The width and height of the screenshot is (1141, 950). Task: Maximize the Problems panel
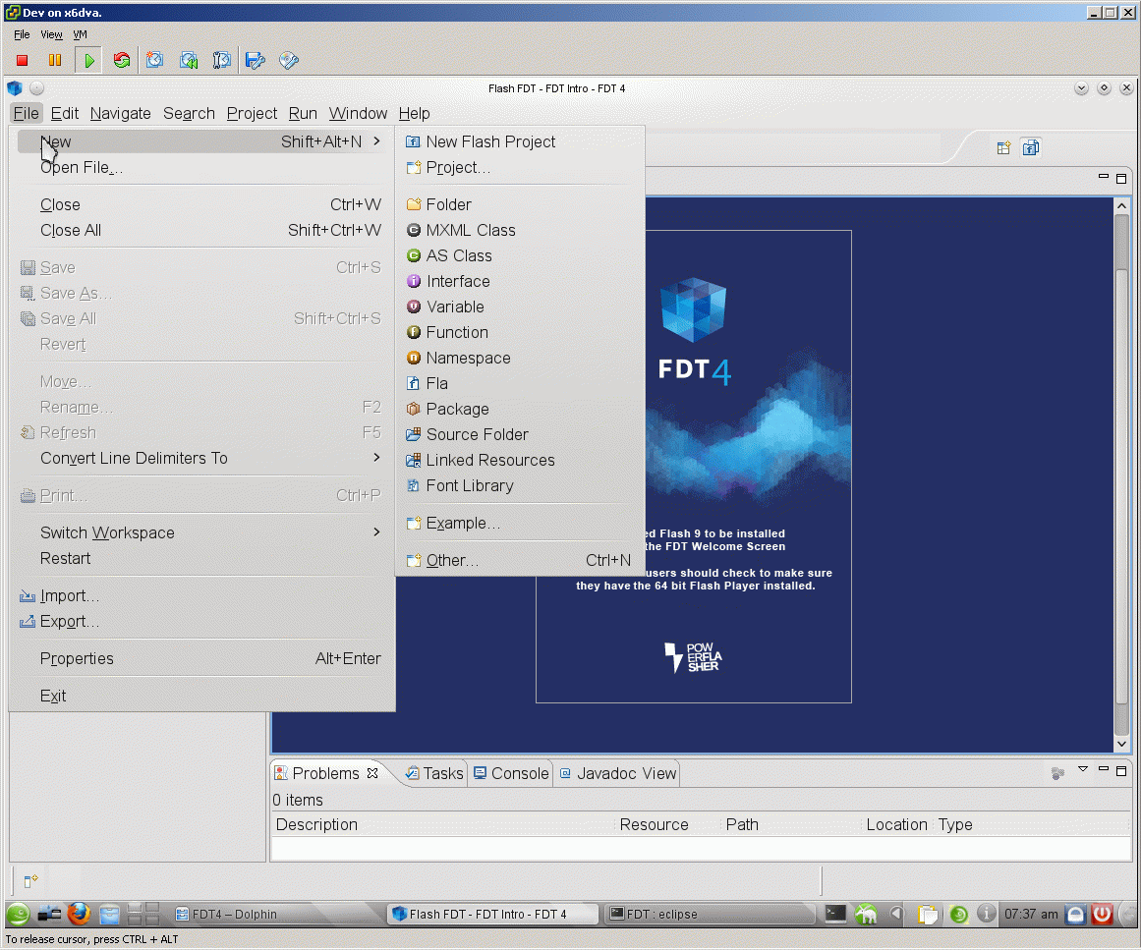[1121, 770]
